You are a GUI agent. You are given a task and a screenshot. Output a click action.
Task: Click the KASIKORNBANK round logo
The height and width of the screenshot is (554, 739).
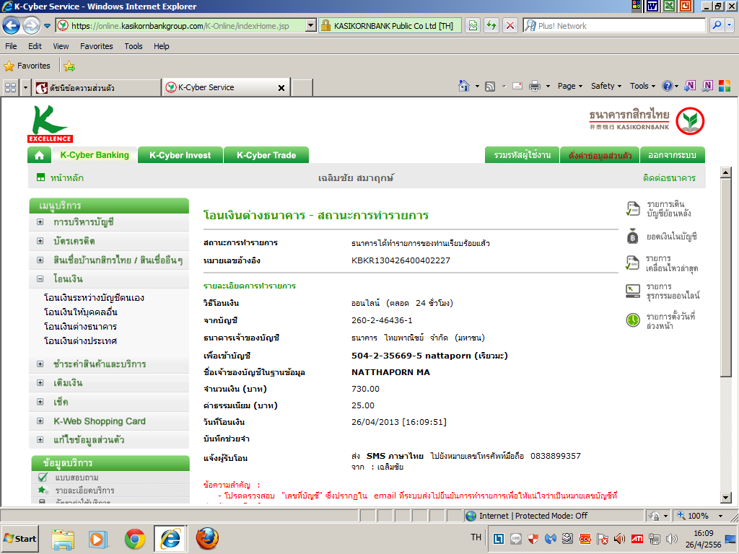click(x=690, y=121)
